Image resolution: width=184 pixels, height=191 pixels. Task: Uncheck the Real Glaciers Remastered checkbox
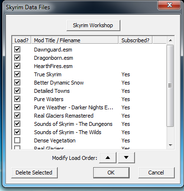(x=17, y=116)
